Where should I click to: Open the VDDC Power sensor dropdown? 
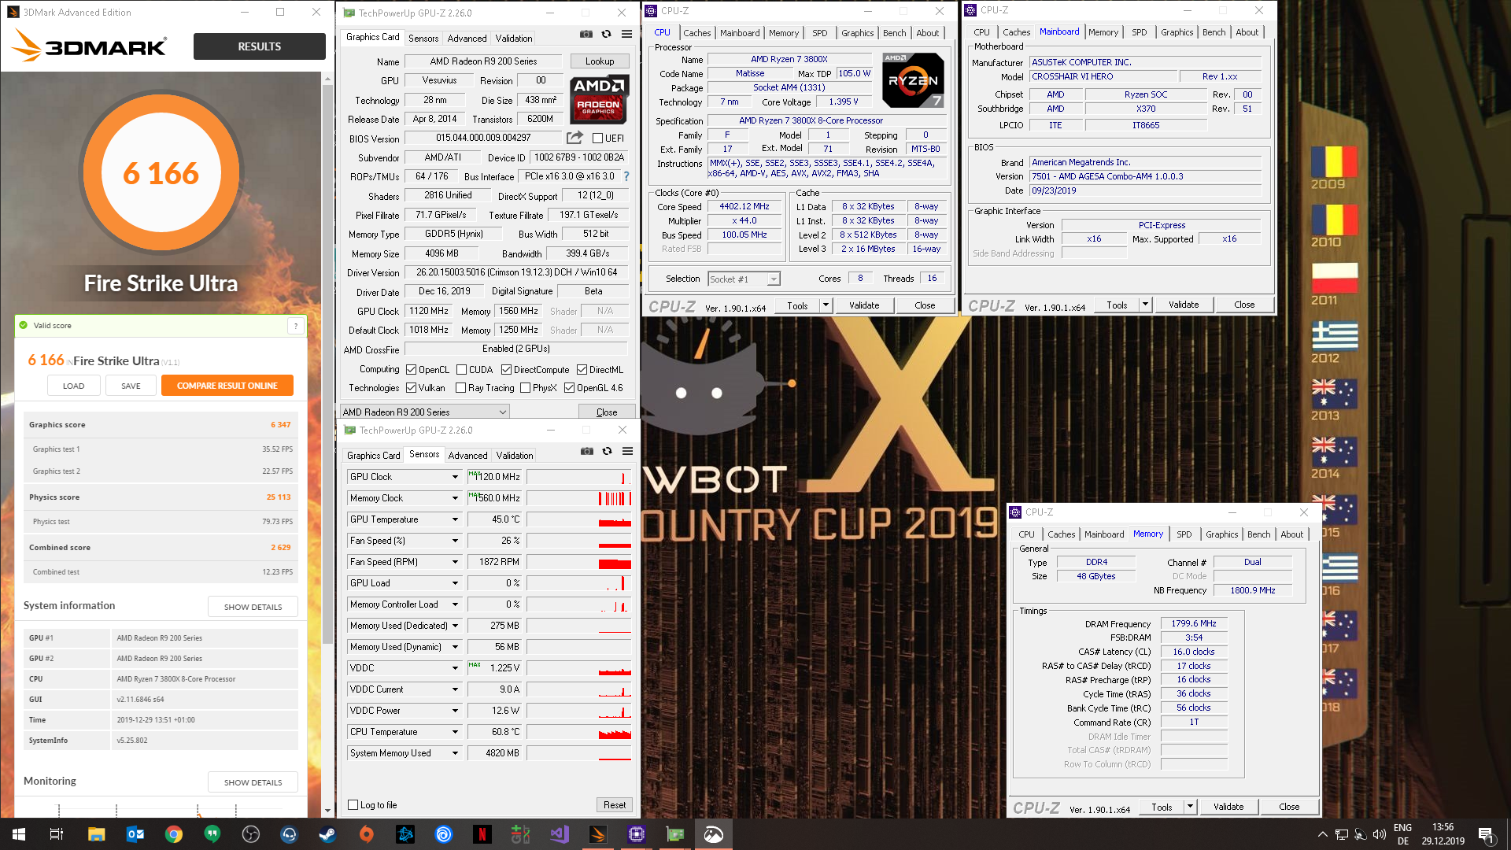coord(455,711)
